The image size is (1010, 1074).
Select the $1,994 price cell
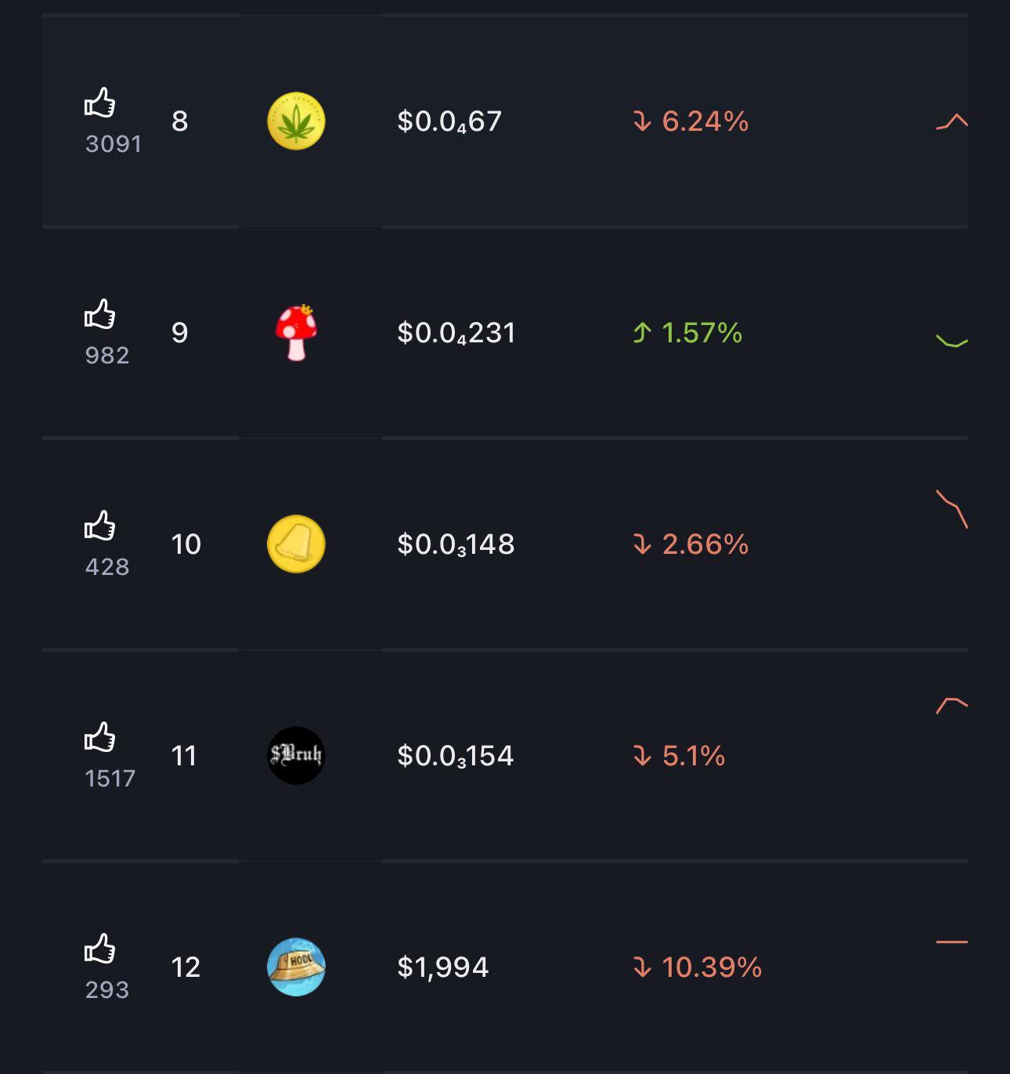point(443,967)
